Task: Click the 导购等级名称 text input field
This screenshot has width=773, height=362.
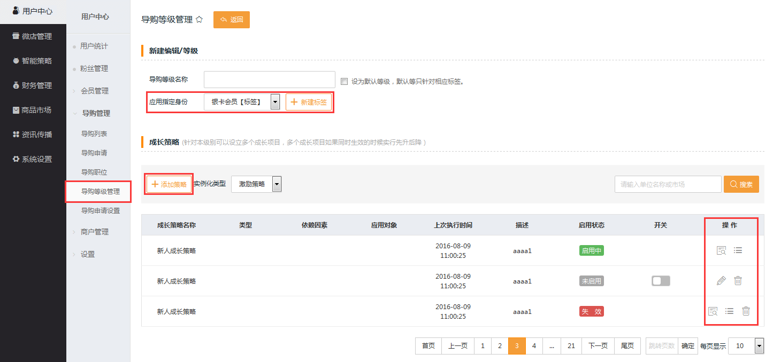Action: [269, 80]
